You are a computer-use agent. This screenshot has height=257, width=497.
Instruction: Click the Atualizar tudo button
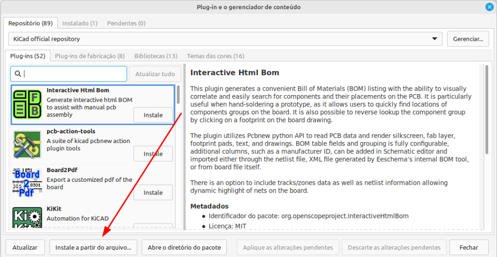click(x=155, y=74)
